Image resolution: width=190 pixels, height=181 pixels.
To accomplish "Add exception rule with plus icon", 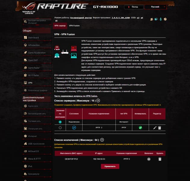I will coord(102,140).
